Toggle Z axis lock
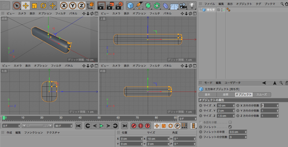Viewport: 288px width, 147px height. pos(81,6)
